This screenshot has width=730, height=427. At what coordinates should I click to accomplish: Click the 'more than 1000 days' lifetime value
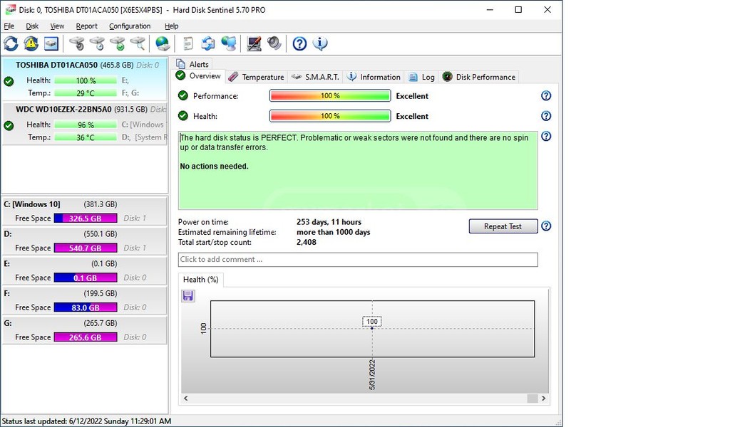pyautogui.click(x=334, y=232)
